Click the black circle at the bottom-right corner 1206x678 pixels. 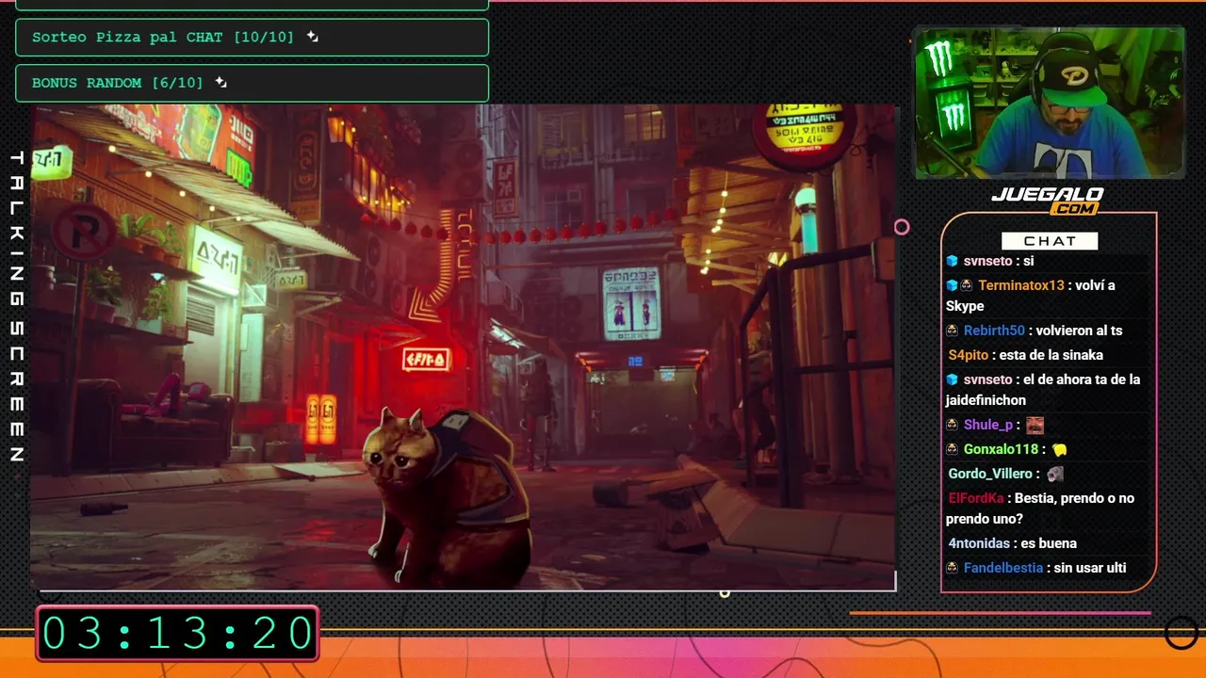1182,633
